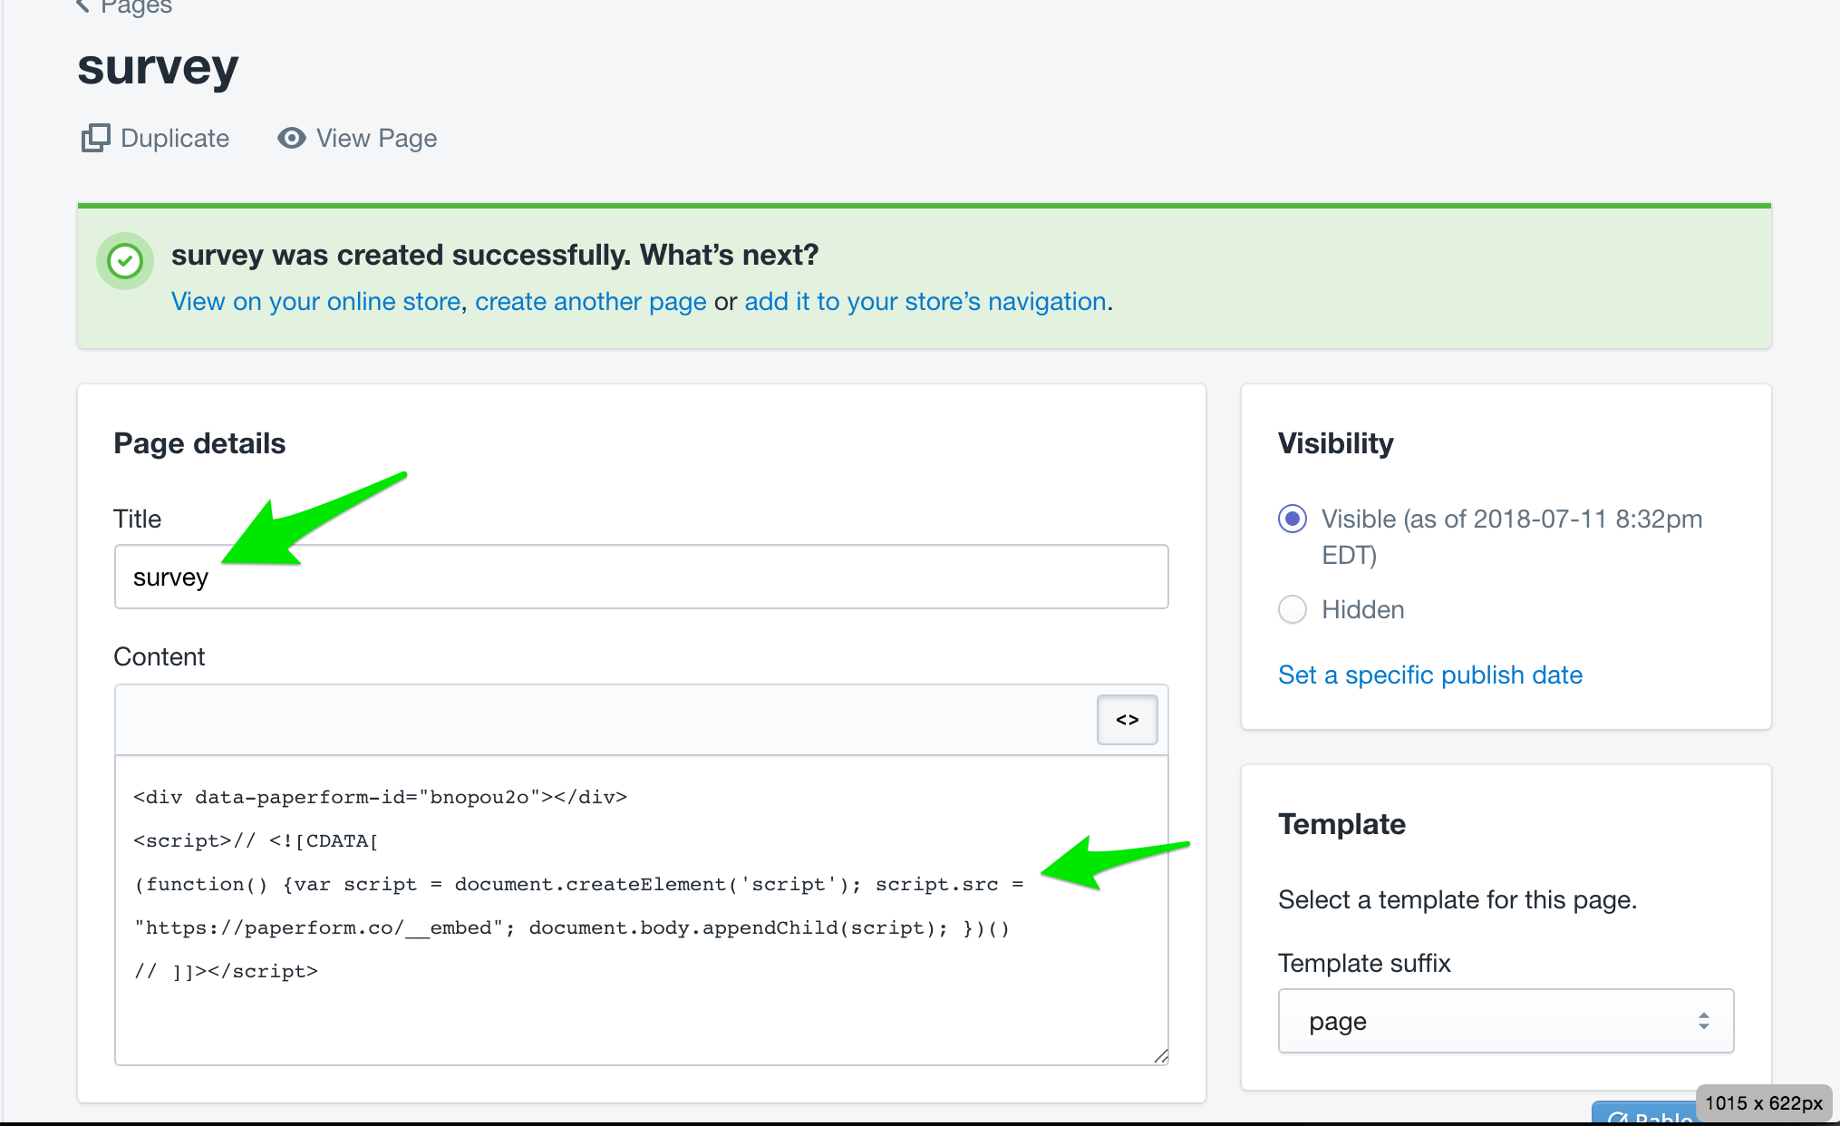The image size is (1840, 1126).
Task: Select the Hidden radio button
Action: 1293,609
